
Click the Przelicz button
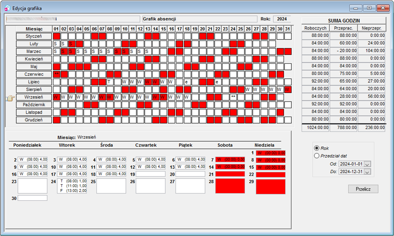[x=363, y=189]
